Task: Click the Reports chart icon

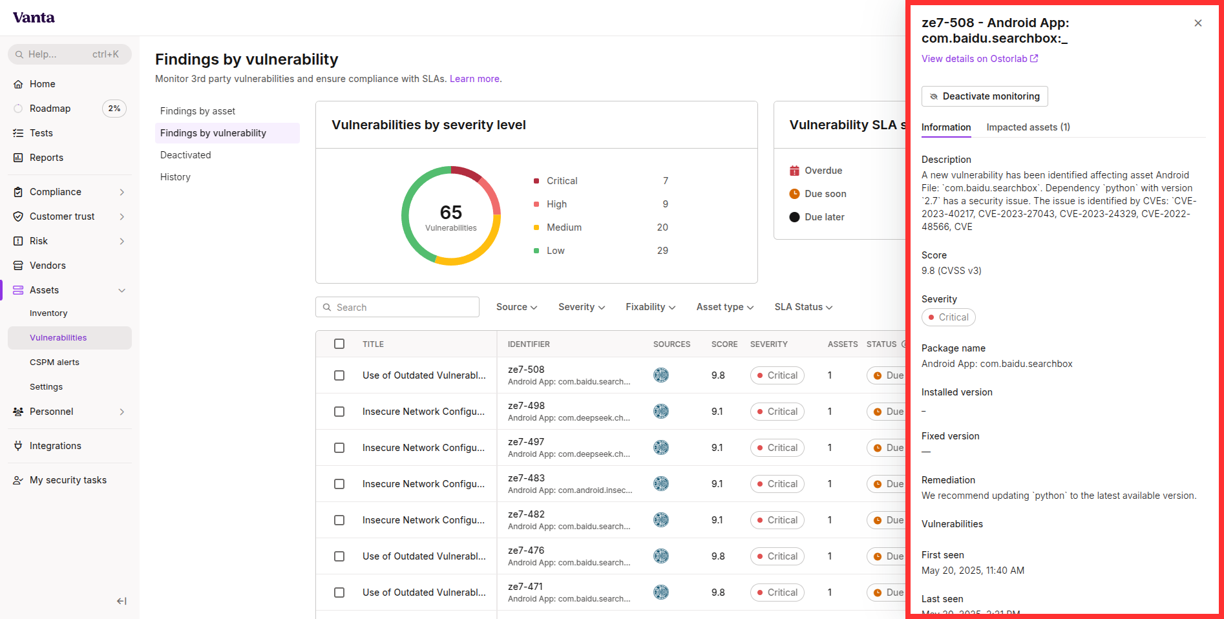Action: pos(18,158)
